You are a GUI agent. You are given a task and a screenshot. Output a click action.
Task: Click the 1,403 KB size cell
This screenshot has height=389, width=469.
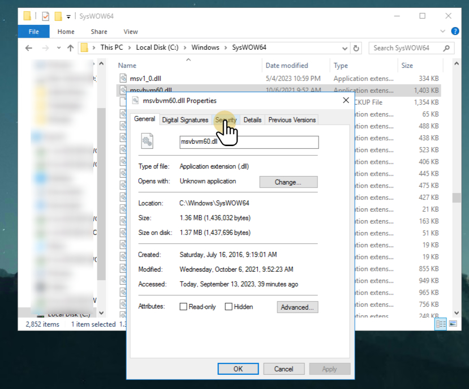click(426, 91)
